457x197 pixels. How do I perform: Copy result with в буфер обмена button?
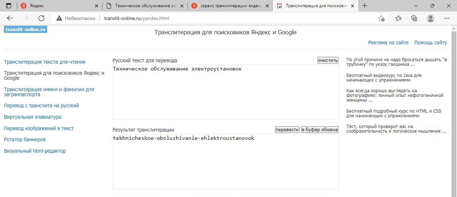coord(320,130)
